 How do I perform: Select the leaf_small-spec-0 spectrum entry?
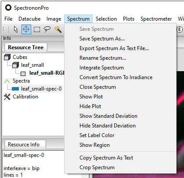tap(41, 89)
